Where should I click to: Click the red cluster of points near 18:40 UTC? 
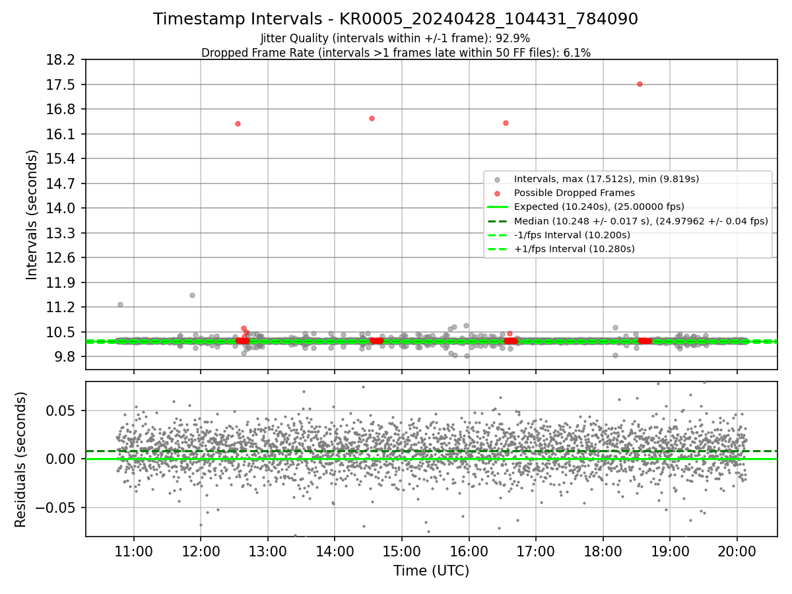click(x=645, y=341)
